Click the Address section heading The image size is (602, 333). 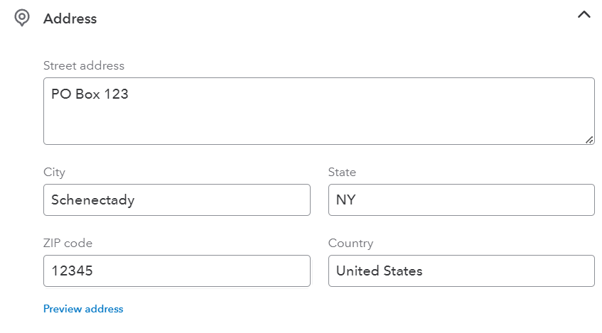(70, 18)
